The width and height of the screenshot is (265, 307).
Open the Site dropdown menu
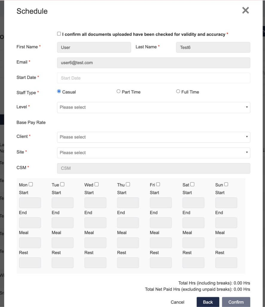click(x=153, y=153)
